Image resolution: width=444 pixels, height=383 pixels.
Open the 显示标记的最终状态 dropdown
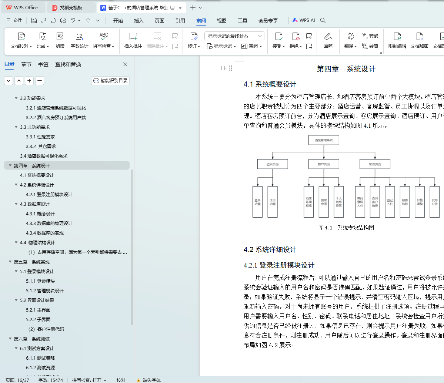coord(234,36)
